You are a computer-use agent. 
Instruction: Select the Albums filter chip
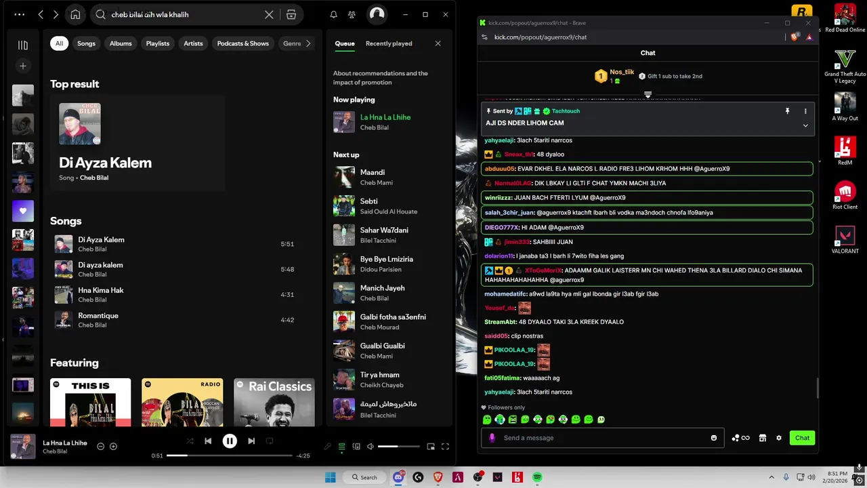point(121,43)
